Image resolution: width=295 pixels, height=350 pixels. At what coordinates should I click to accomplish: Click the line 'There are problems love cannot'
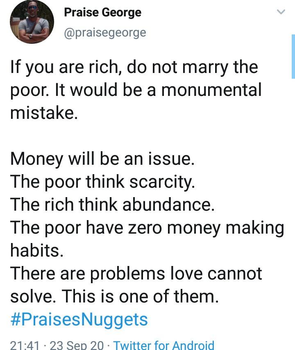pos(136,273)
